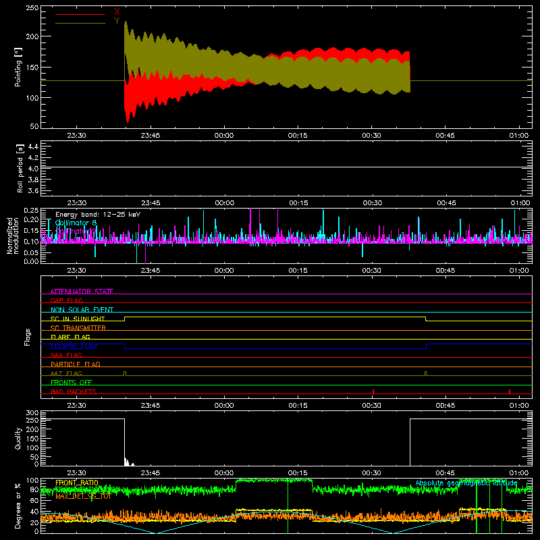Viewport: 540px width, 540px height.
Task: Click 00:45 time label under Quality plot
Action: 446,473
